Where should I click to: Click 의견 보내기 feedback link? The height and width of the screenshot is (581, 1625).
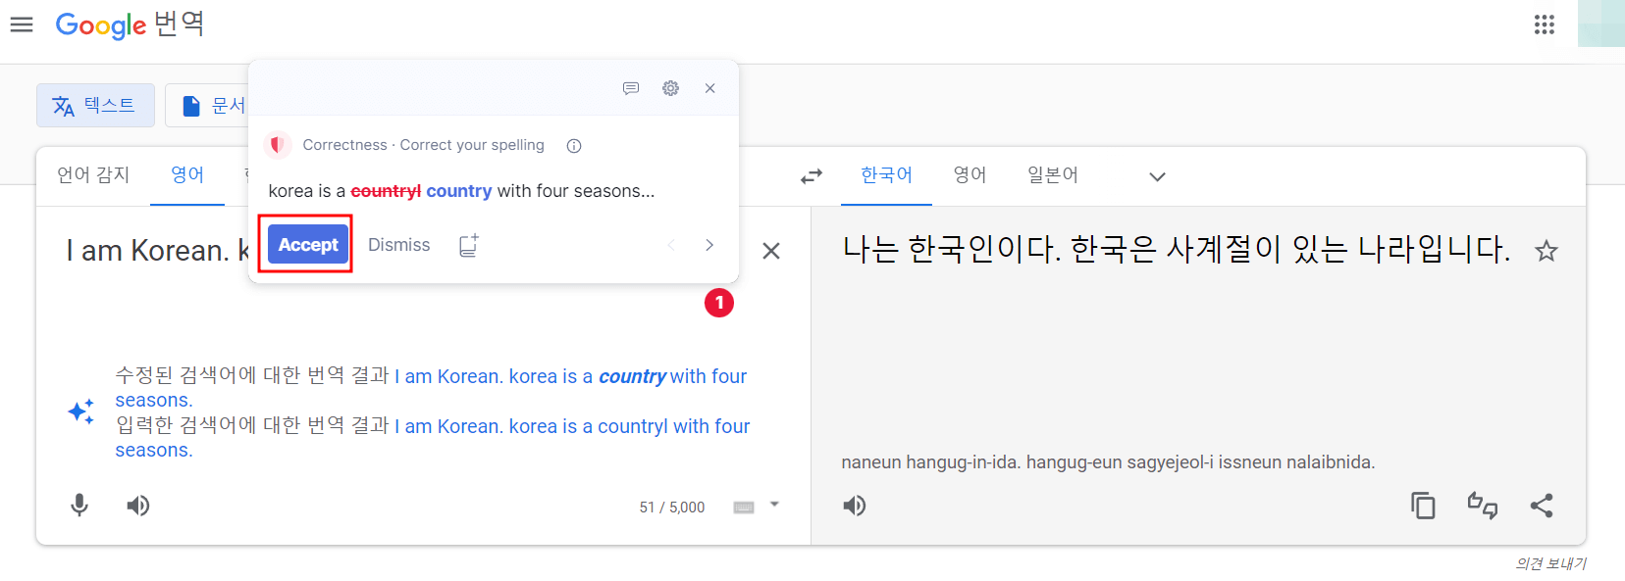[x=1550, y=563]
